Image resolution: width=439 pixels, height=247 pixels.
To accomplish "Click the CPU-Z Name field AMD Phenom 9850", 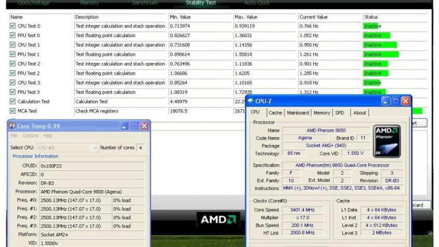I will click(x=326, y=130).
